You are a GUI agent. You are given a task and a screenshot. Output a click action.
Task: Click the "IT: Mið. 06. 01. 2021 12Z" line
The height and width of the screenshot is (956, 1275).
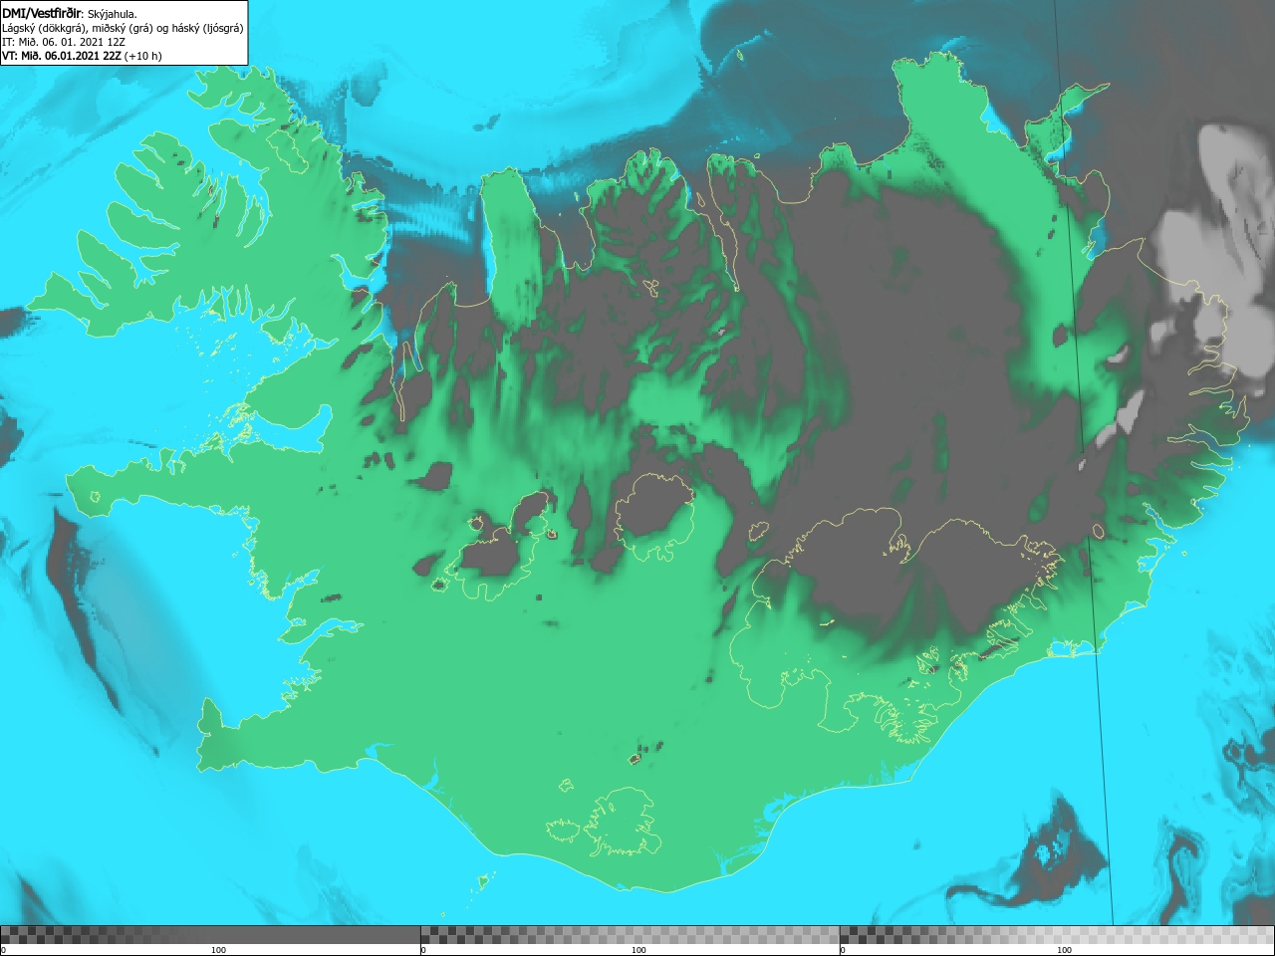point(63,42)
